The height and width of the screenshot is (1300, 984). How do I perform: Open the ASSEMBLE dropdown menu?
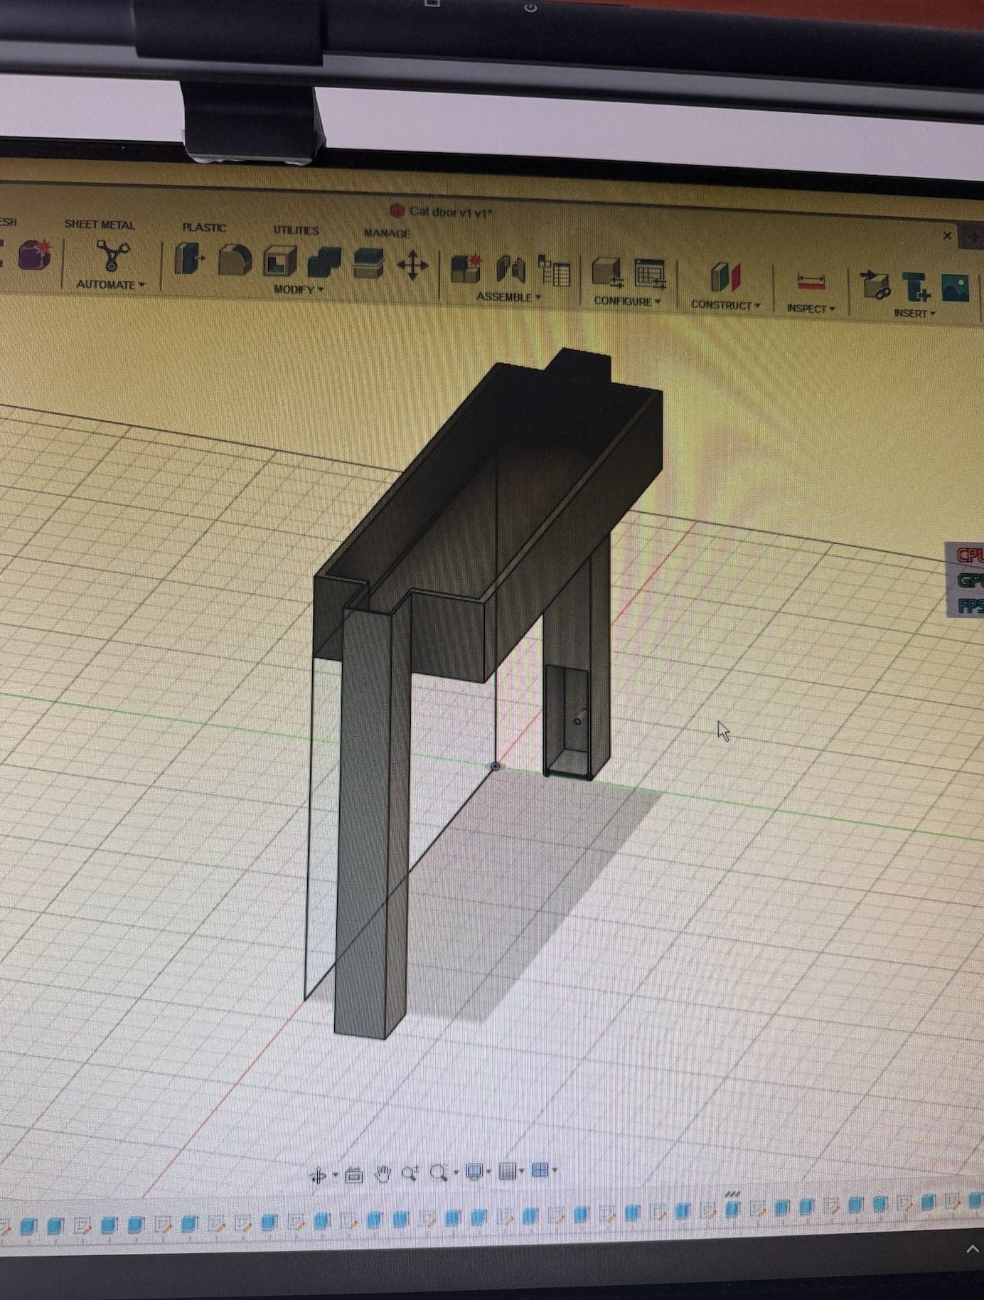(508, 297)
